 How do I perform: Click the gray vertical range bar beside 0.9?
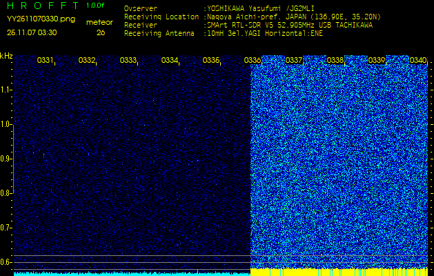[x=13, y=159]
